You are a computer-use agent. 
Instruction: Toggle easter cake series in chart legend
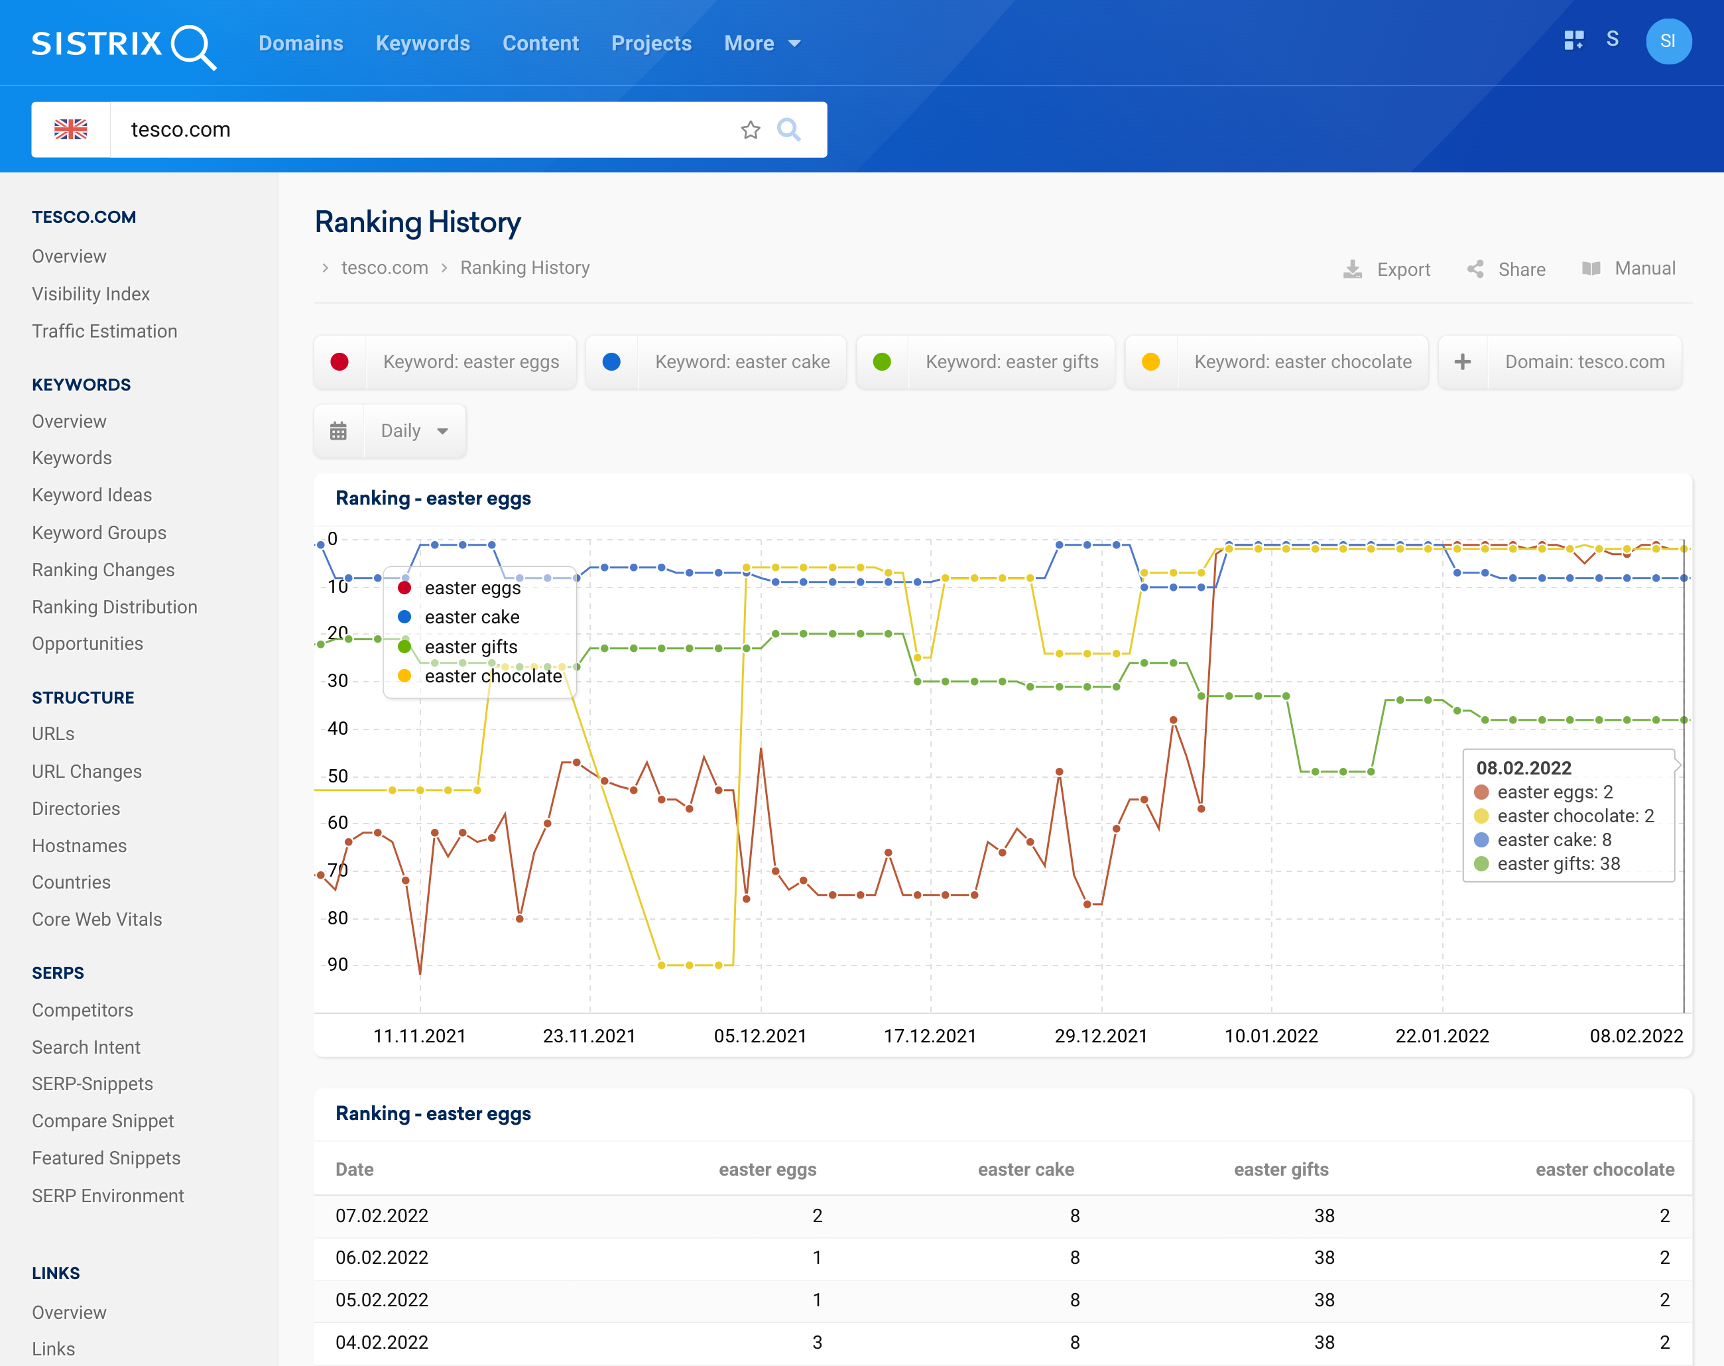tap(458, 617)
